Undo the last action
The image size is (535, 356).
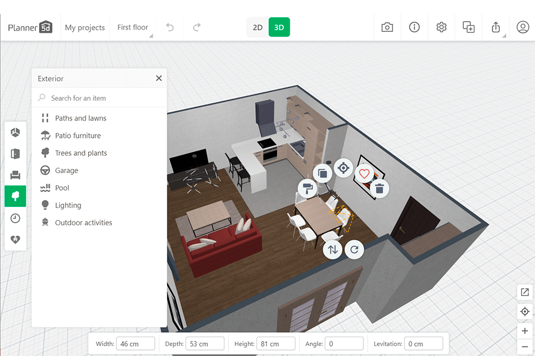[169, 27]
